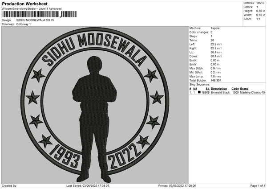Click the Machine value 'Tajima'
The height and width of the screenshot is (189, 267).
point(215,28)
